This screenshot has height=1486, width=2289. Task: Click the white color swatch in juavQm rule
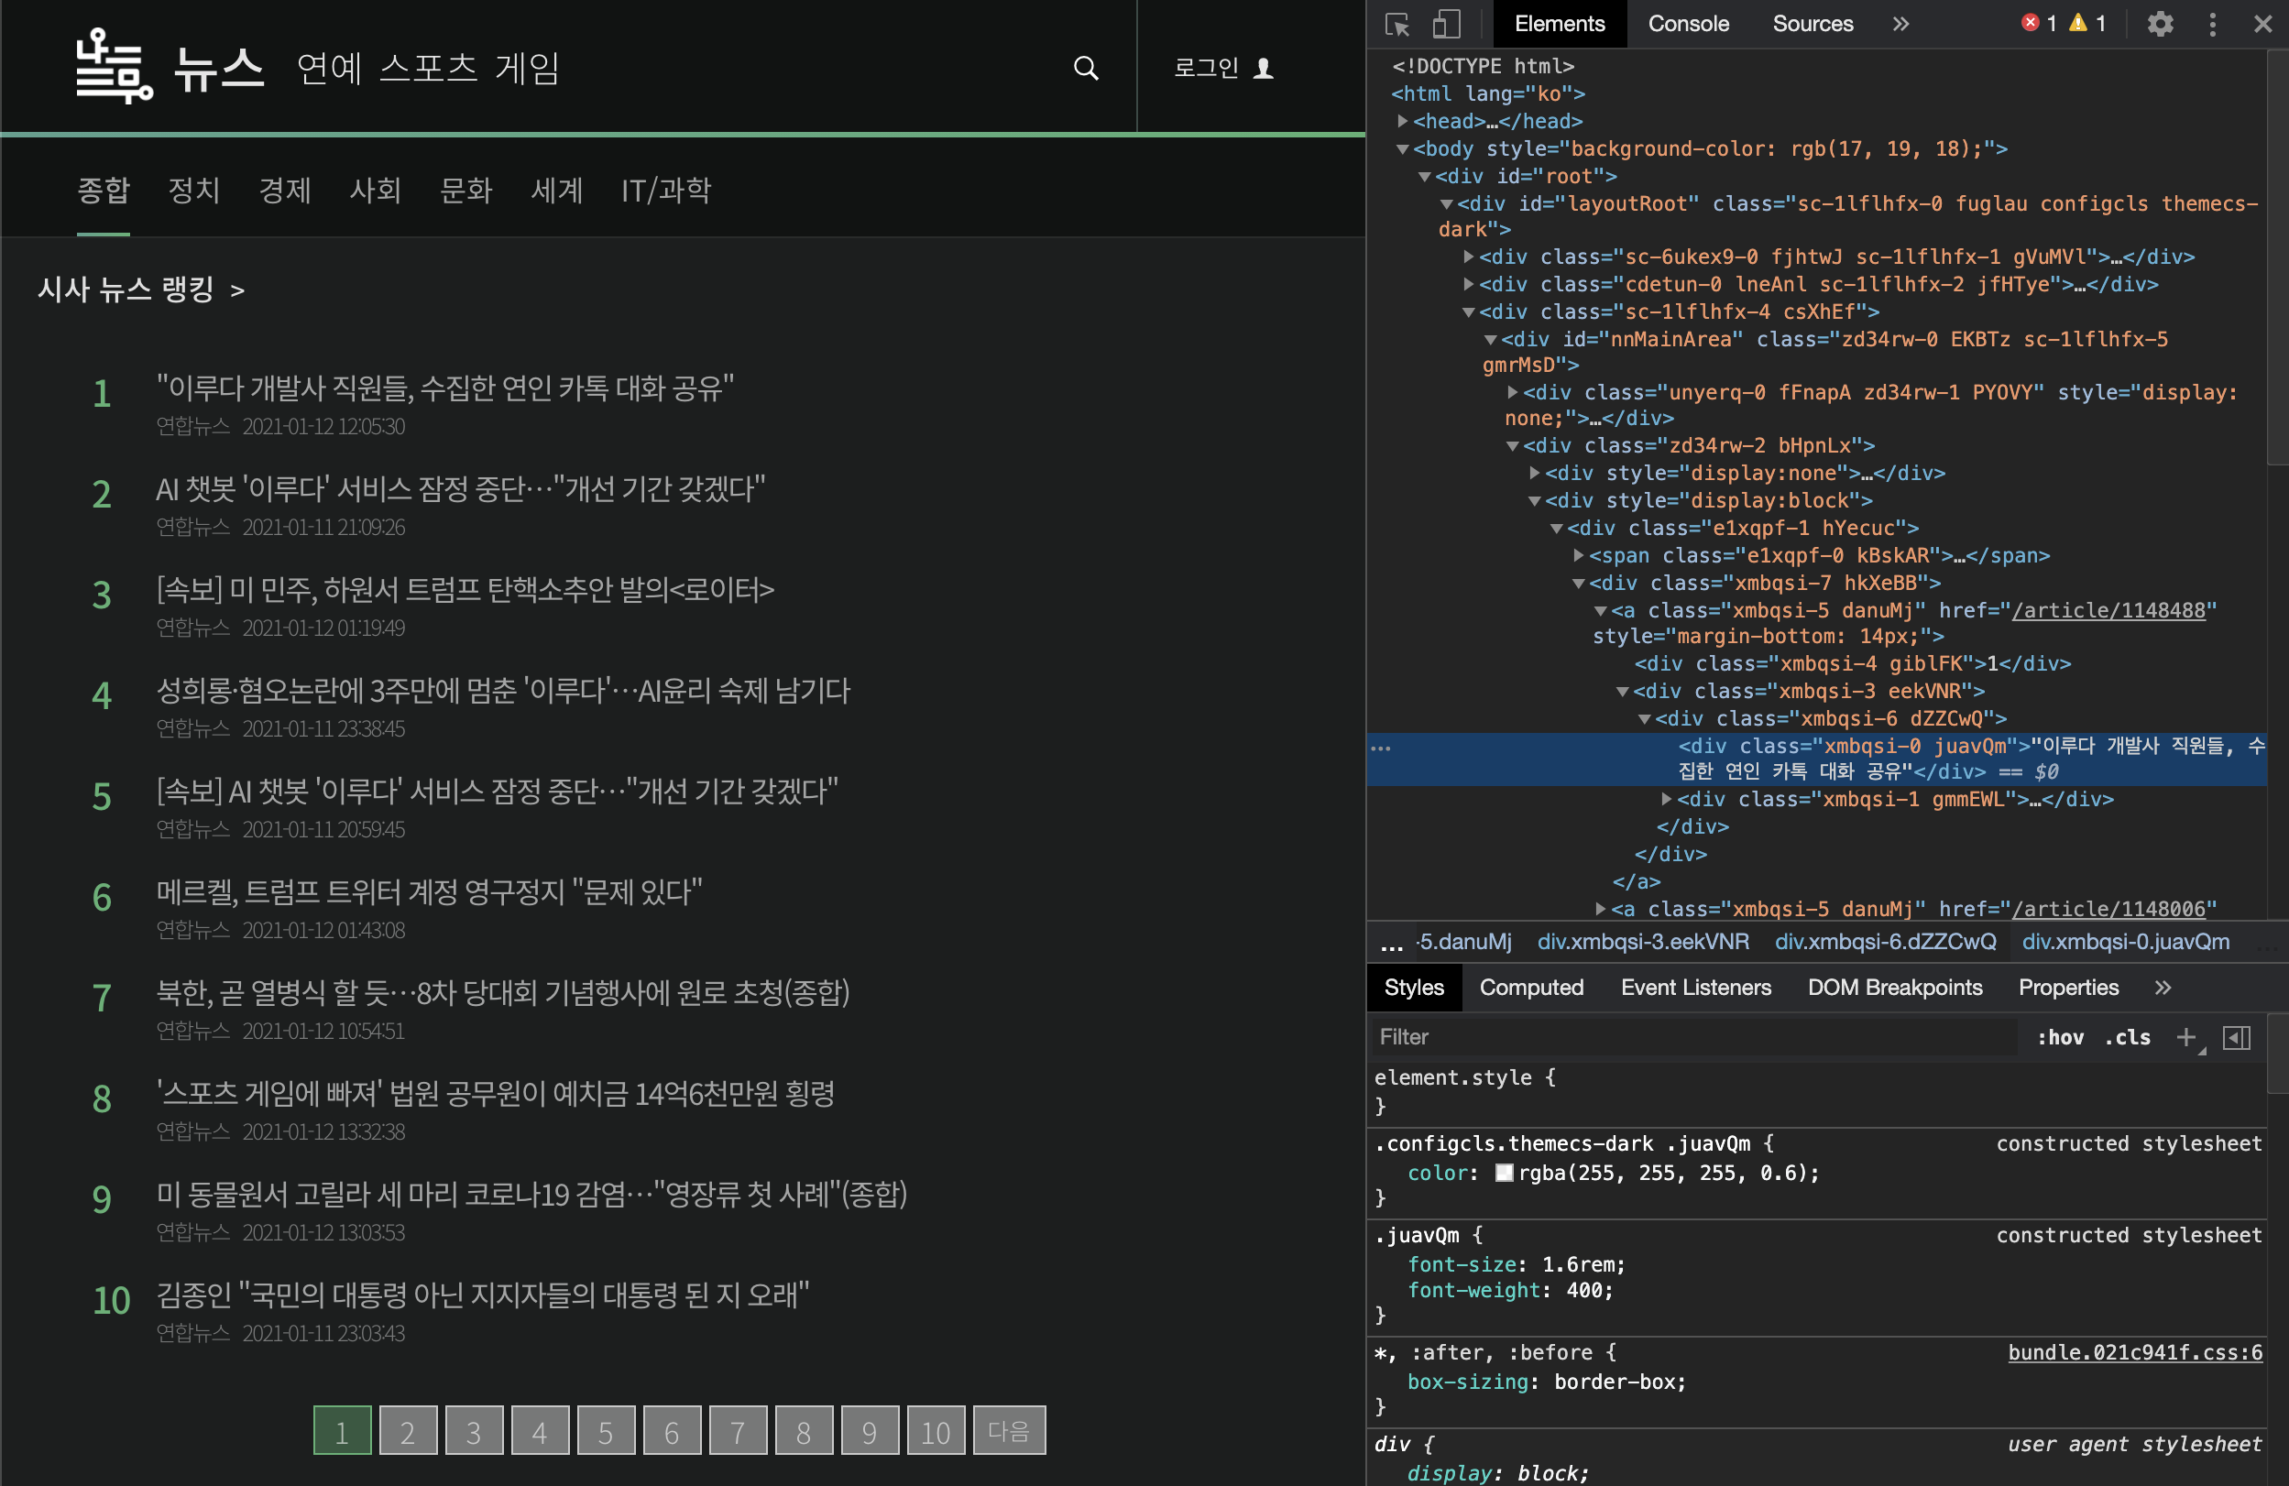tap(1505, 1173)
